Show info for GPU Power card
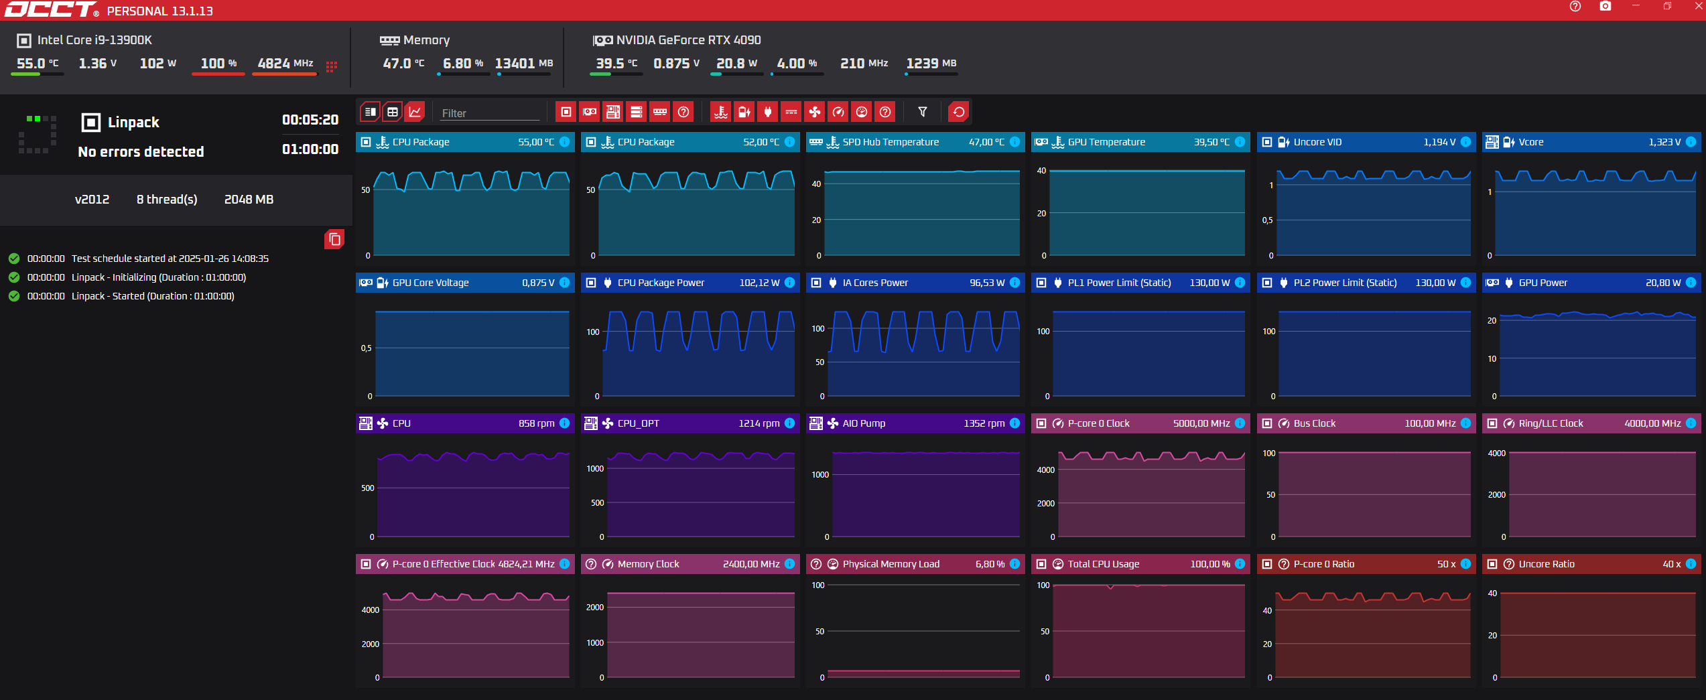 pos(1691,283)
